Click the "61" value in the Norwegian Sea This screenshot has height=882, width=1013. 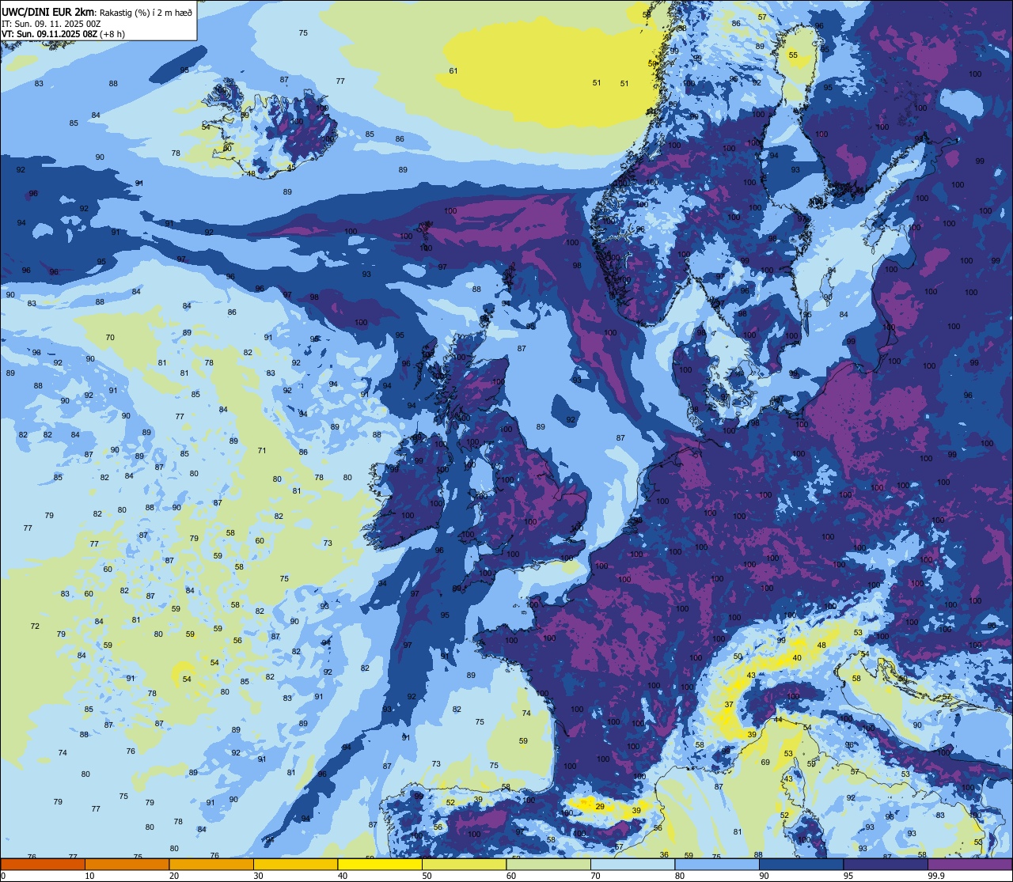coord(453,71)
